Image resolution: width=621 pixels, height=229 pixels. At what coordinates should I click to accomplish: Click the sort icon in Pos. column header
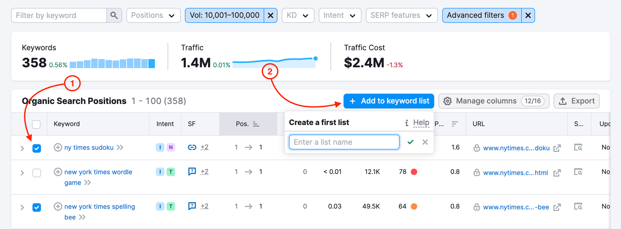tap(256, 124)
